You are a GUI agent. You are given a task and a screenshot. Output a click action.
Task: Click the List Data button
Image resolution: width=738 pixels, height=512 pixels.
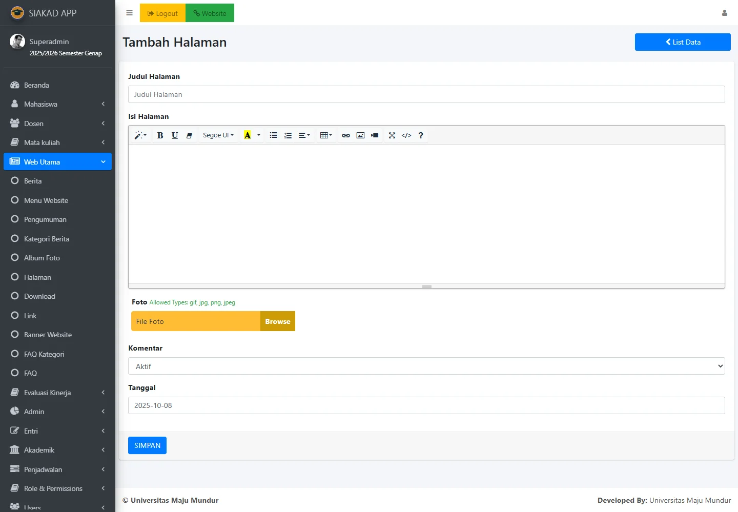[682, 42]
